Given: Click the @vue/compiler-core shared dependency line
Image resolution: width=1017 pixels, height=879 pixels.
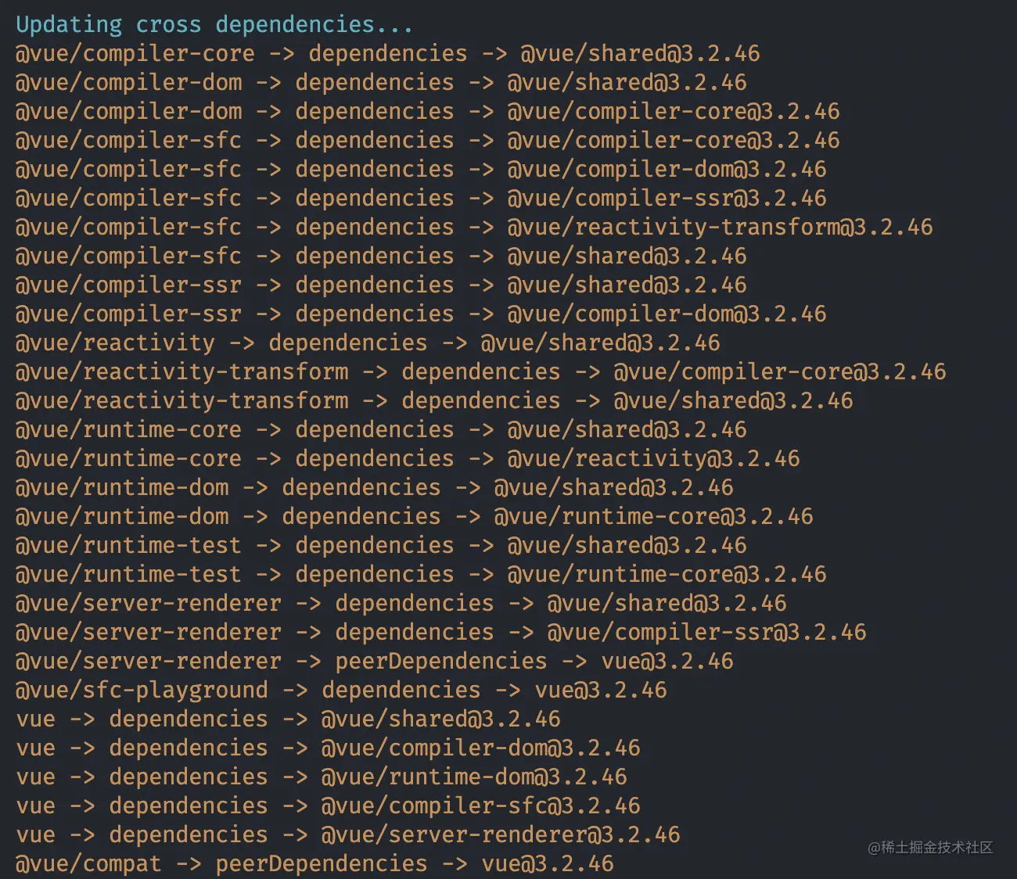Looking at the screenshot, I should (x=387, y=53).
